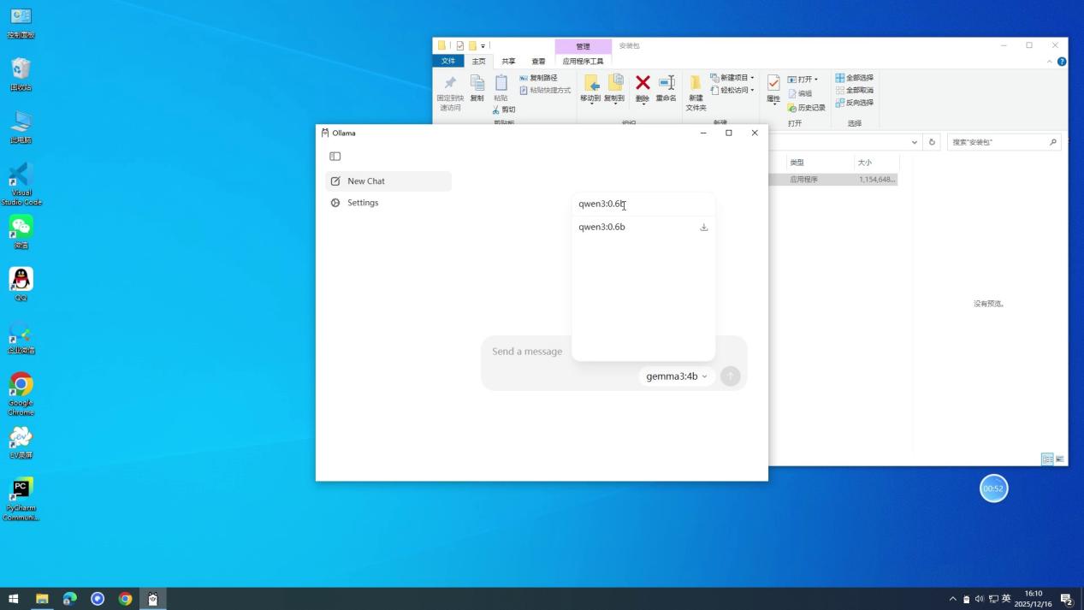Expand the gemma3:4b model dropdown

[x=677, y=376]
